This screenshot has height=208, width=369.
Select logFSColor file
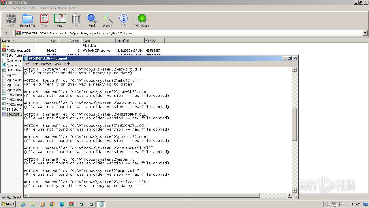coord(12,90)
